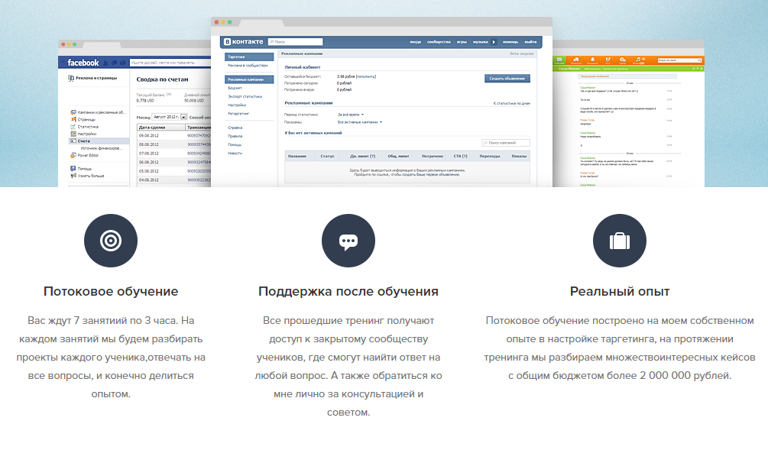Open Power Editor via its Facebook sidebar icon
768x450 pixels.
[x=73, y=155]
